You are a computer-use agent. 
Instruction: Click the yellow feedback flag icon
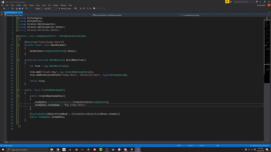click(x=227, y=2)
